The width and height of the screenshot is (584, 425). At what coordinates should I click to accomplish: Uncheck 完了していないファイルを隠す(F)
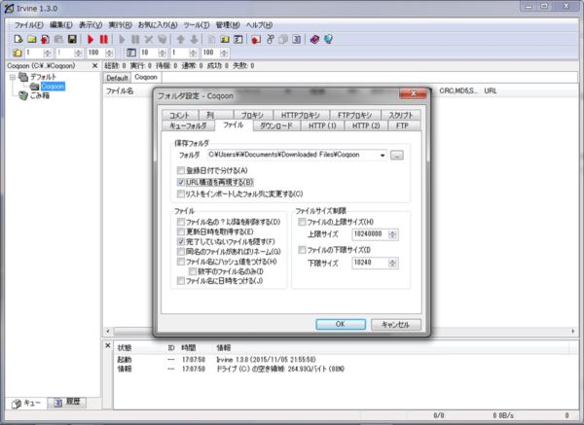coord(181,241)
